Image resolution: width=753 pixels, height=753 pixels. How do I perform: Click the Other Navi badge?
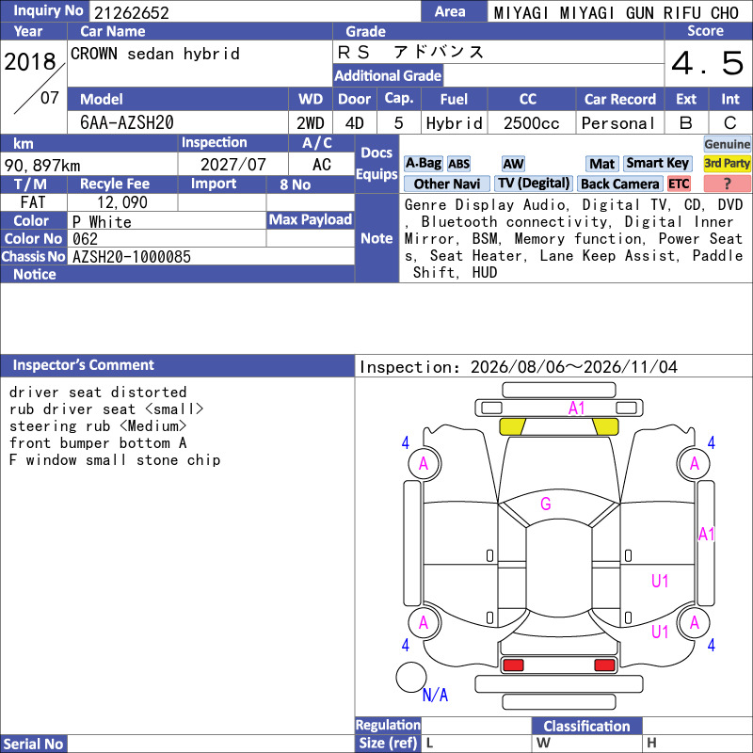tap(446, 184)
